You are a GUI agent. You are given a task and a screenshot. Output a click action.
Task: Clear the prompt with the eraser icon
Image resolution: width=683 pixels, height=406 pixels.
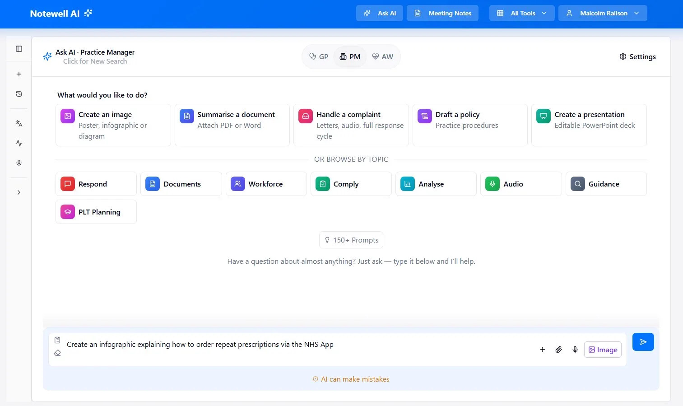coord(57,353)
